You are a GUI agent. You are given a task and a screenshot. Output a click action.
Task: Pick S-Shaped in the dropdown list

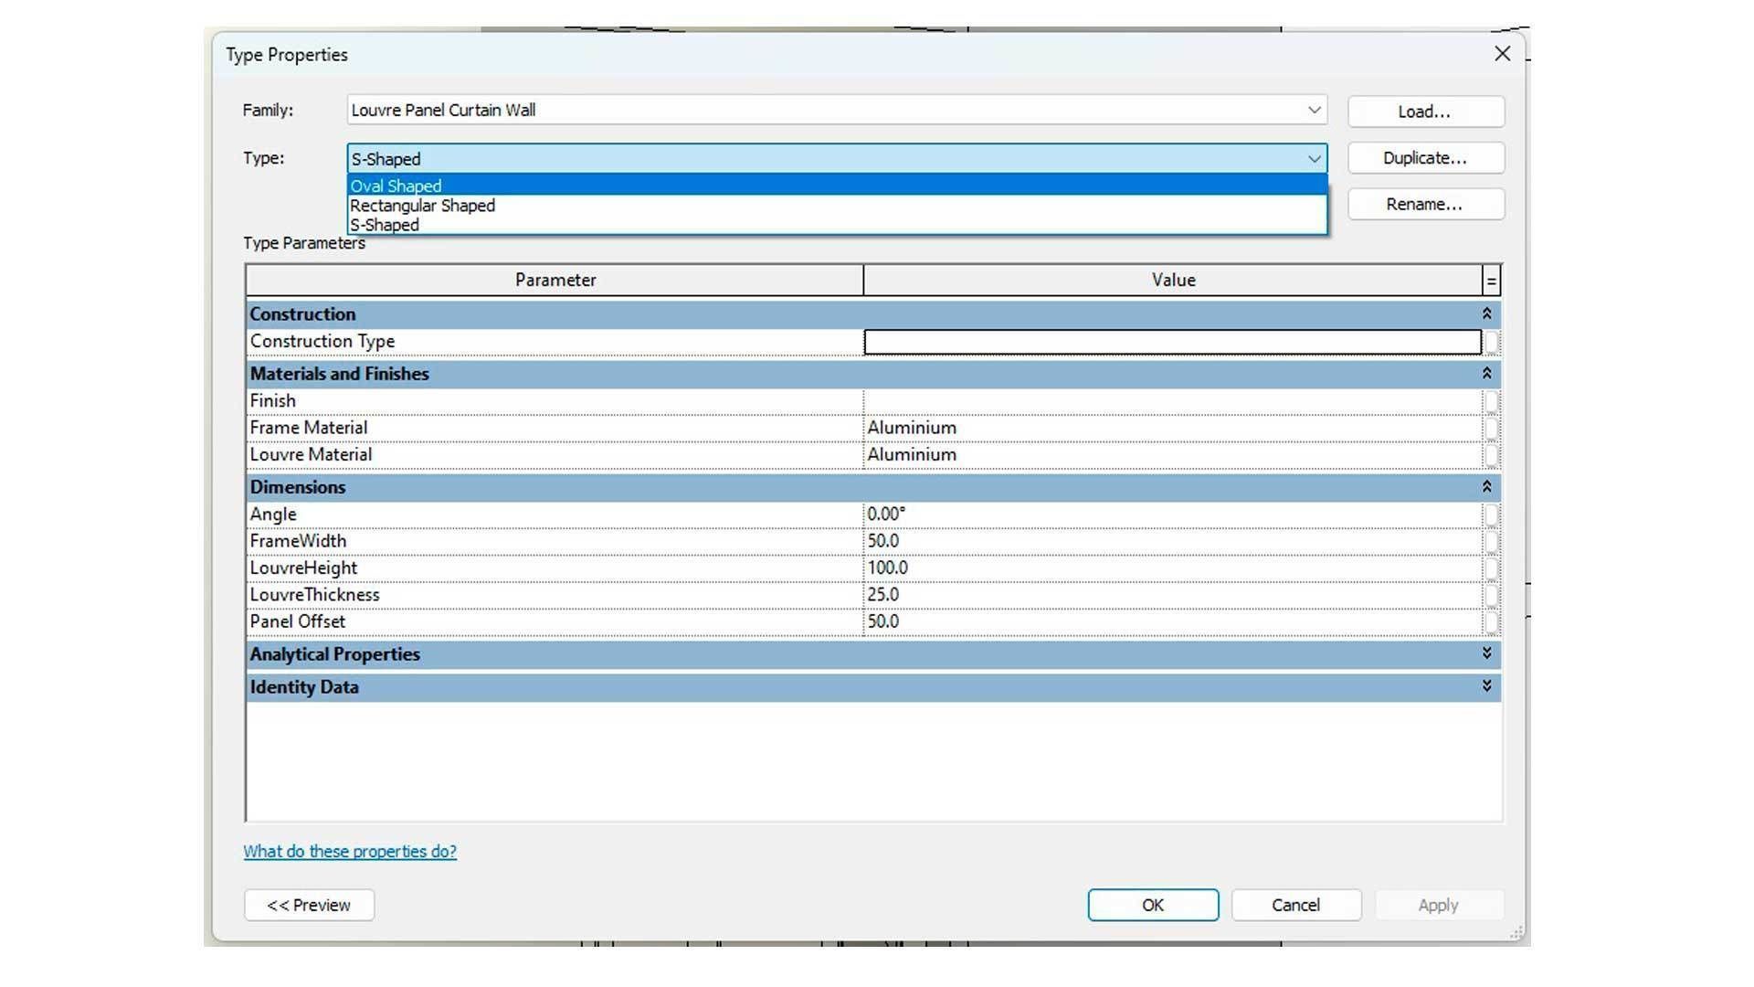tap(385, 225)
